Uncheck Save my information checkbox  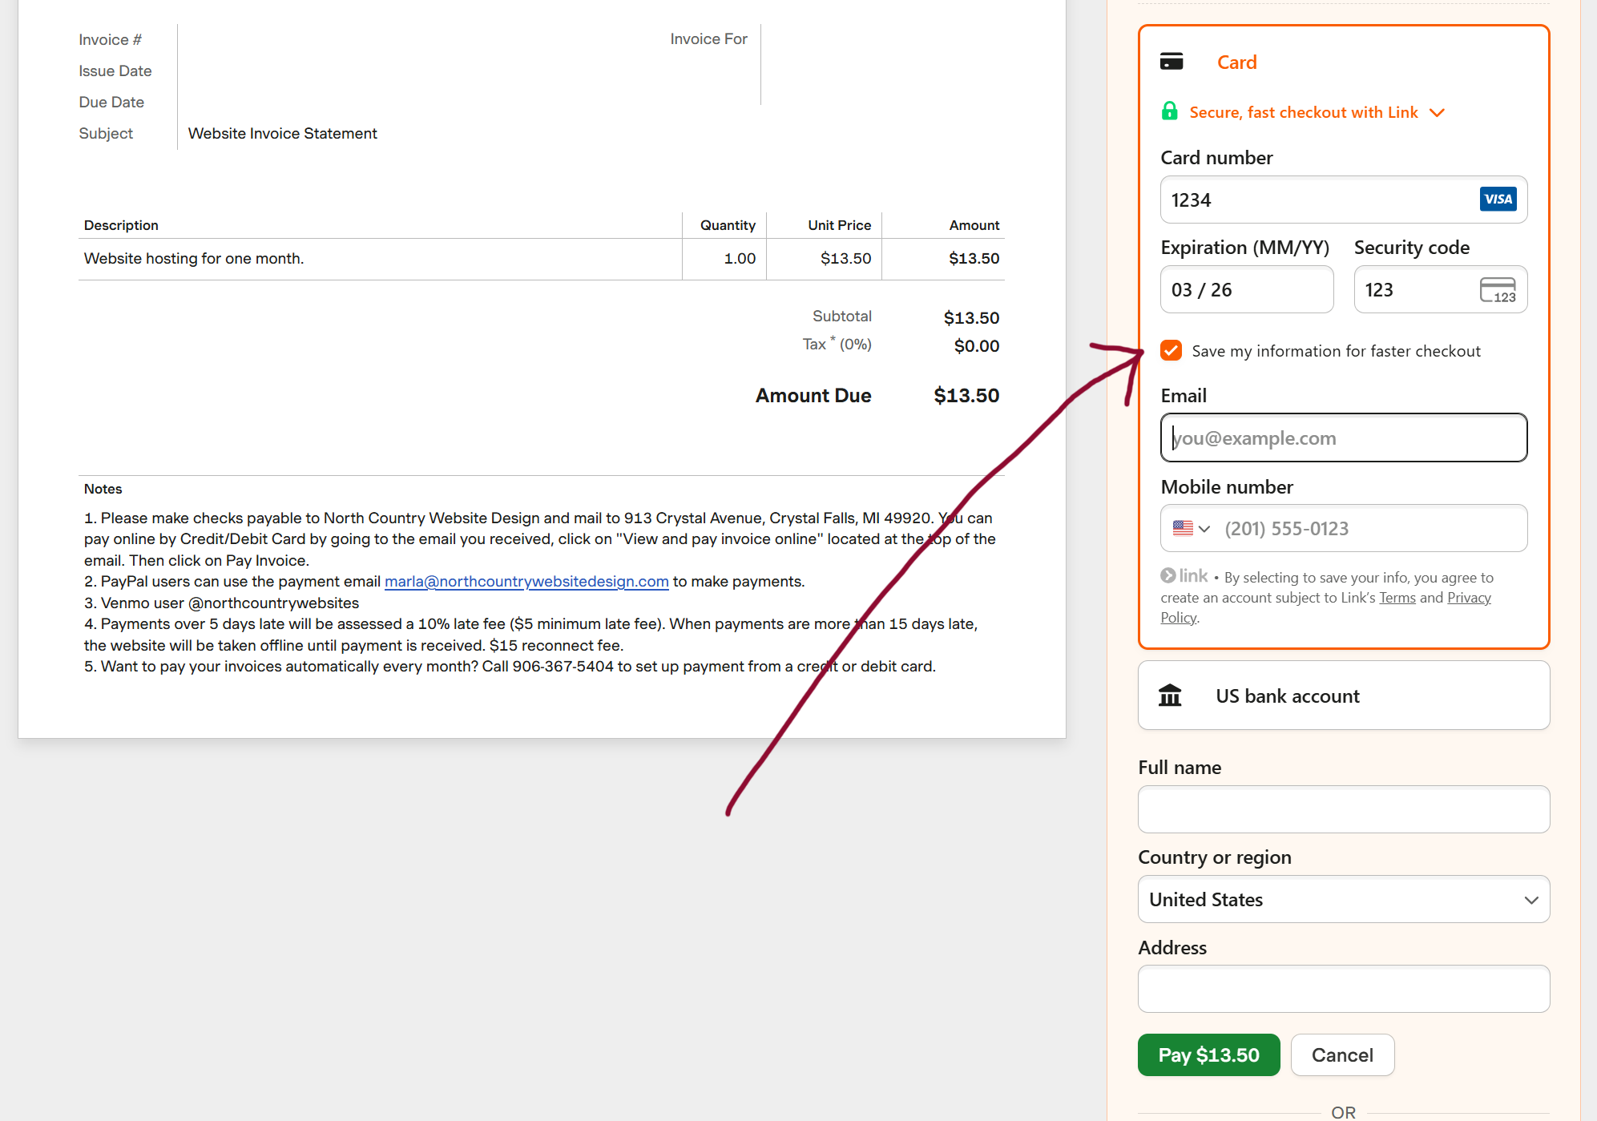coord(1171,351)
